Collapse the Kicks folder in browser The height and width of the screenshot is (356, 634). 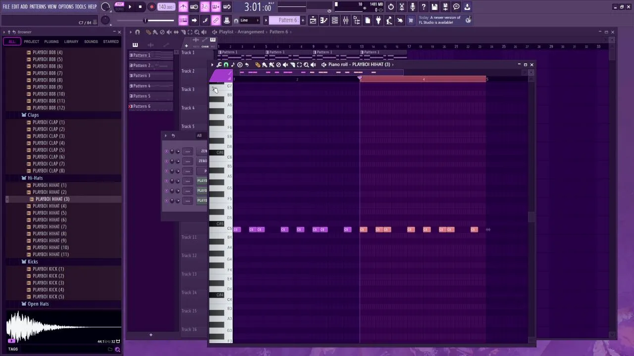(x=32, y=262)
